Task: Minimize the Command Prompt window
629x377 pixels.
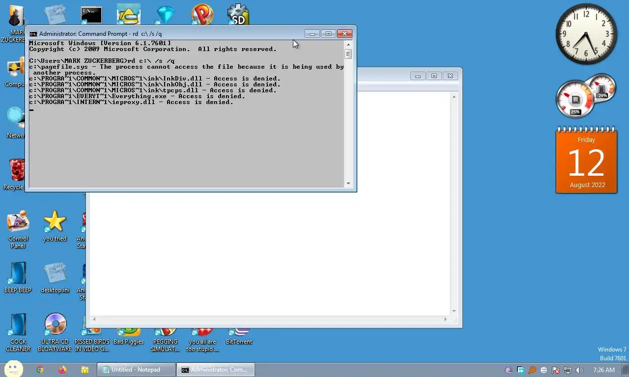Action: [x=312, y=34]
